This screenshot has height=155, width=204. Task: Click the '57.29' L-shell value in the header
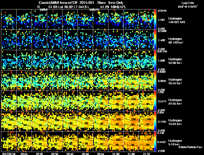coord(105,7)
